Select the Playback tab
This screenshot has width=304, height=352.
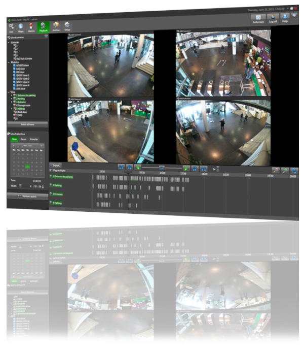[x=42, y=27]
